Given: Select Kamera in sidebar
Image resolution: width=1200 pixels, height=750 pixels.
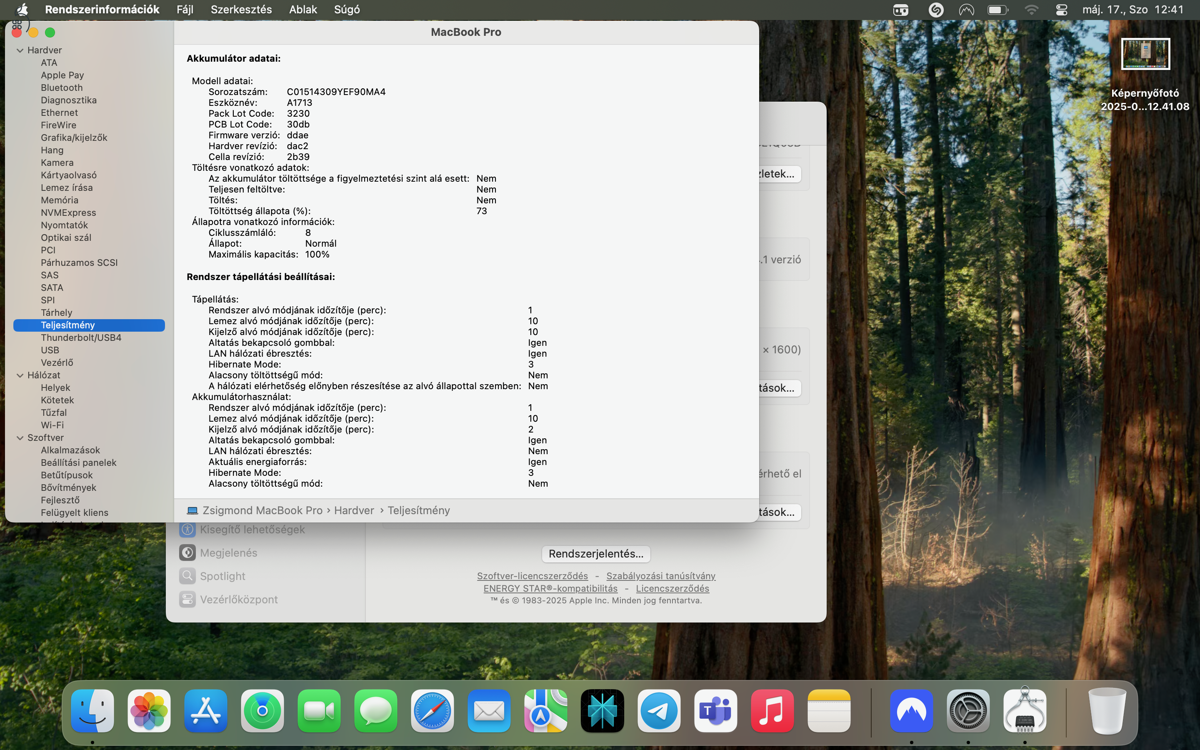Looking at the screenshot, I should 57,162.
